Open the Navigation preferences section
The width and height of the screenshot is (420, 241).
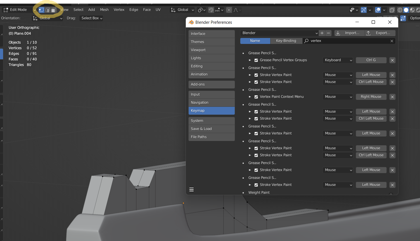(x=212, y=103)
